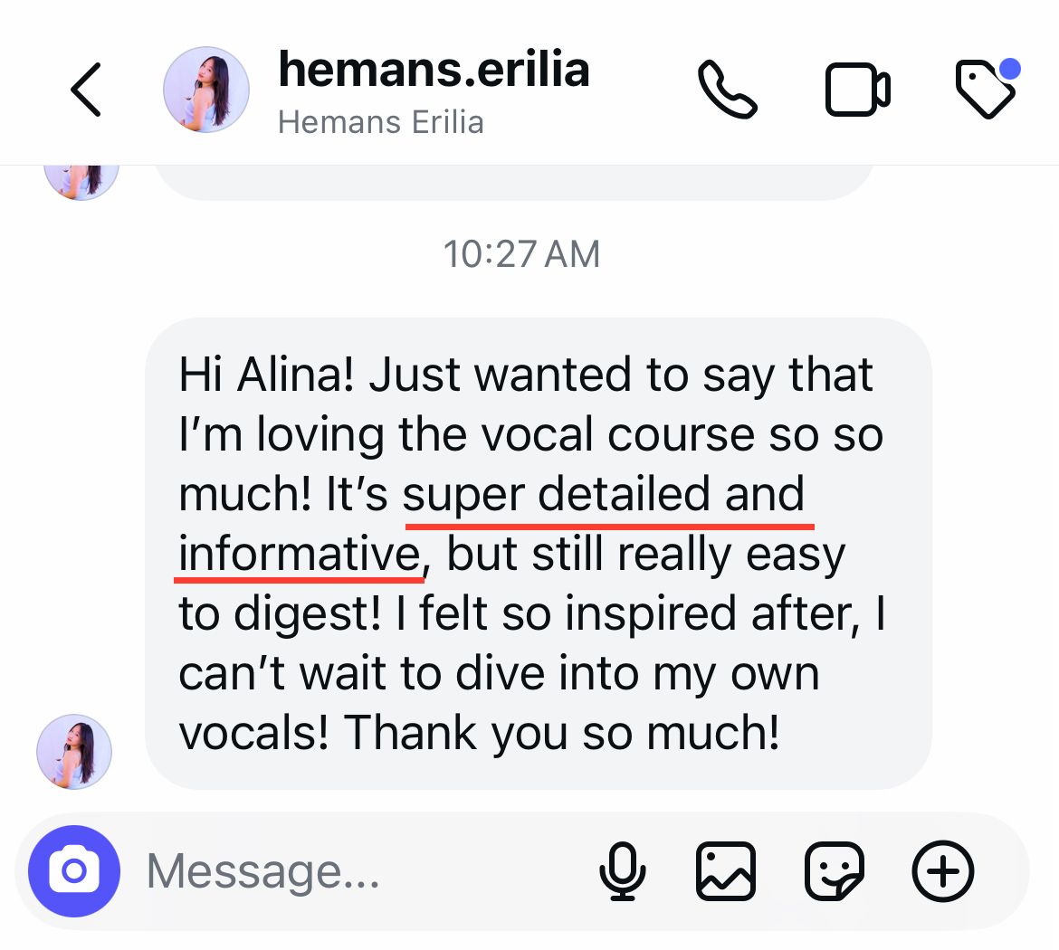
Task: Start a video call with hemans.erilia
Action: tap(857, 90)
